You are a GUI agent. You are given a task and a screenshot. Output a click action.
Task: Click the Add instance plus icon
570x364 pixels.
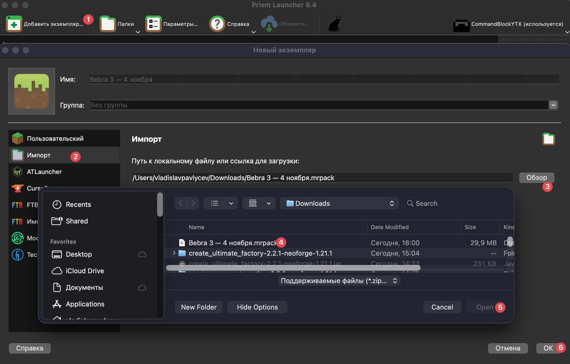(14, 24)
